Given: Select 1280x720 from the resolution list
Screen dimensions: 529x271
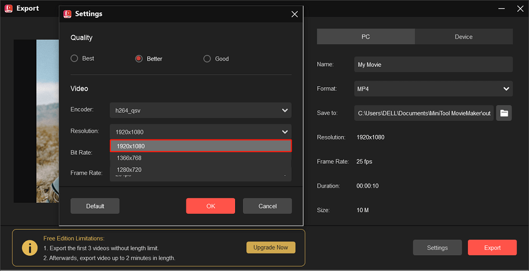Looking at the screenshot, I should 200,169.
